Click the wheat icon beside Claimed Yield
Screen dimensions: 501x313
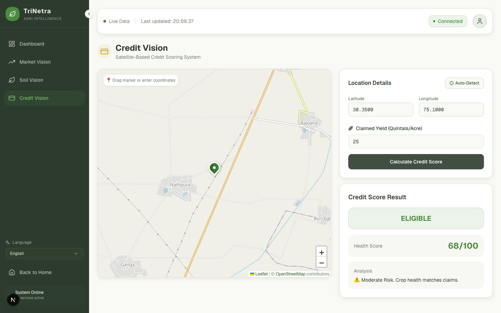pos(351,128)
